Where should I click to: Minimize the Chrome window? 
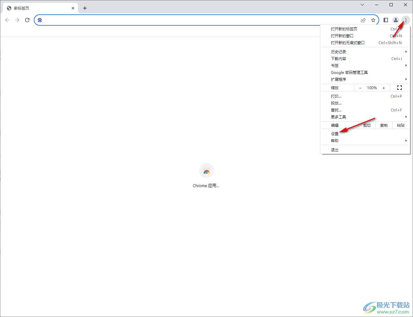coord(377,5)
